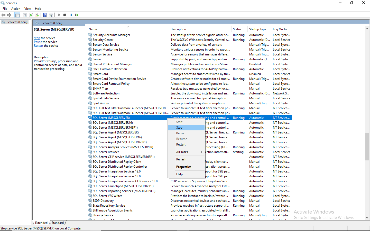Viewport: 370px width, 231px height.
Task: Sort by the Startup Type column header
Action: tap(260, 29)
